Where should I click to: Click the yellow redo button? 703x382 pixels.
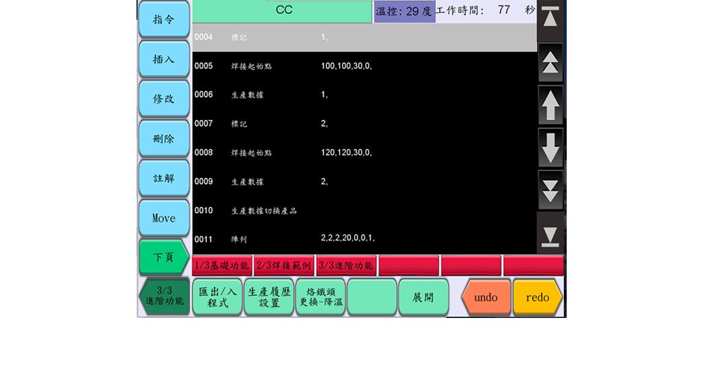537,297
